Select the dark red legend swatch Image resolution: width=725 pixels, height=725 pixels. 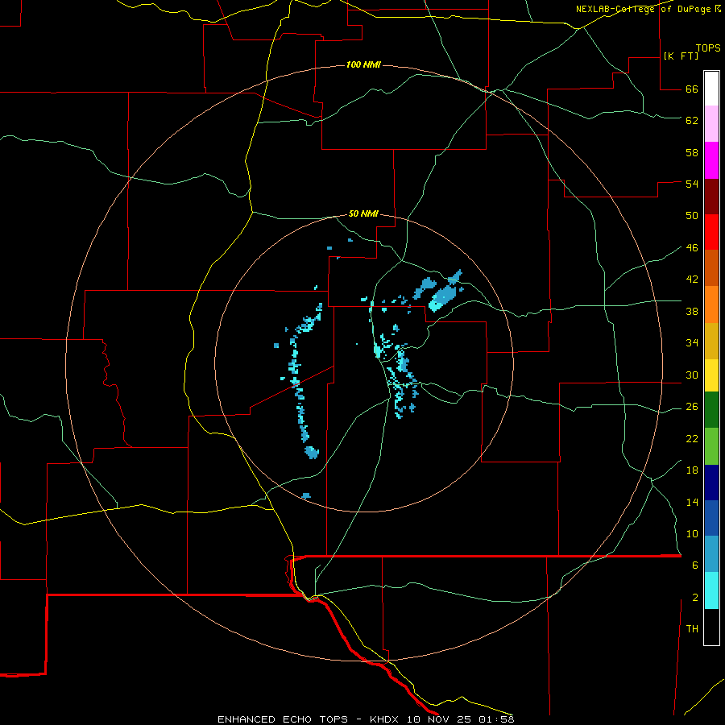pos(711,197)
